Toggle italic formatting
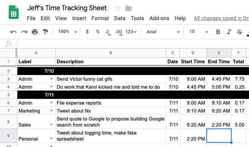 [229, 32]
